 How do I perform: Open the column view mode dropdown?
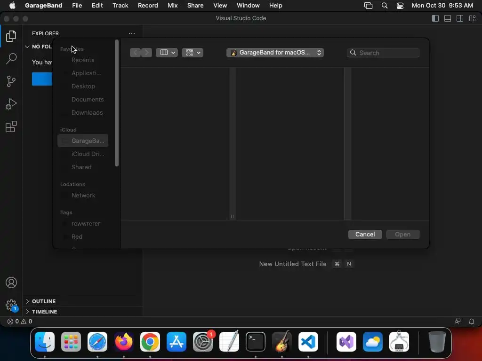(x=167, y=53)
